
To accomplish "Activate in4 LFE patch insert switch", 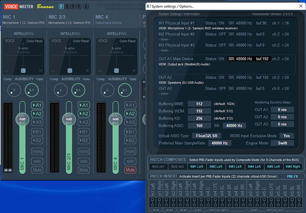I will 215,203.
